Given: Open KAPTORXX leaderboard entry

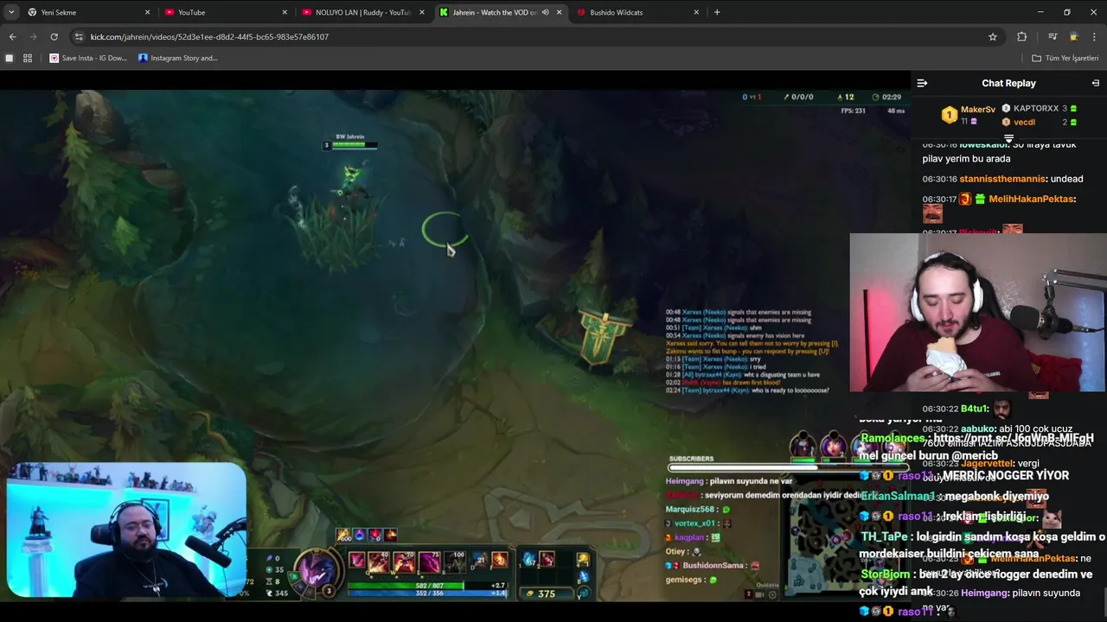Looking at the screenshot, I should pos(1035,109).
